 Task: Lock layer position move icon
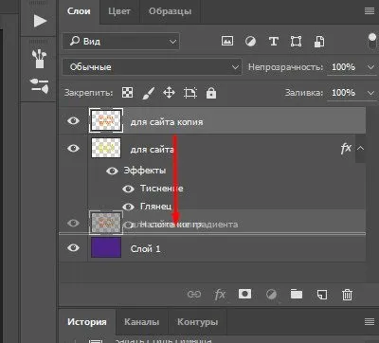[169, 93]
